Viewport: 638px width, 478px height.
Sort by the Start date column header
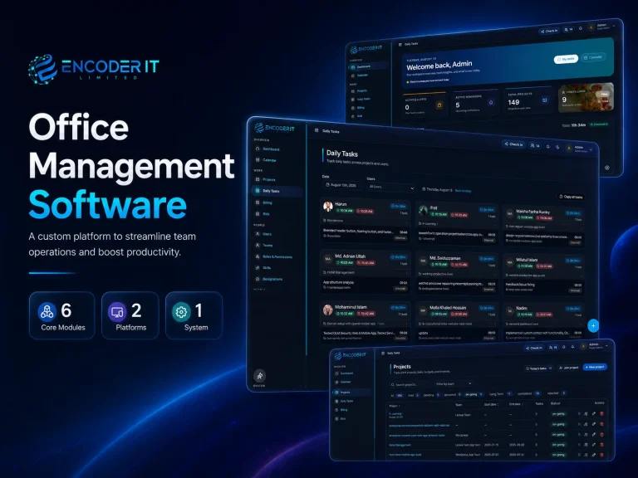(x=491, y=404)
